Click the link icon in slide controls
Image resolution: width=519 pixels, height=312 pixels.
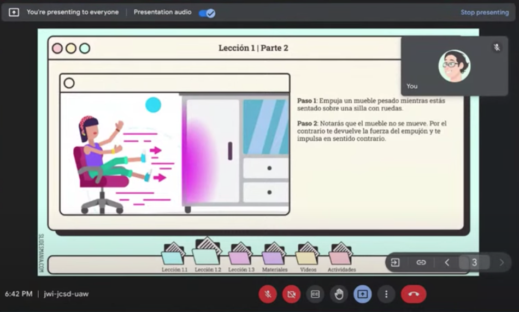click(421, 262)
